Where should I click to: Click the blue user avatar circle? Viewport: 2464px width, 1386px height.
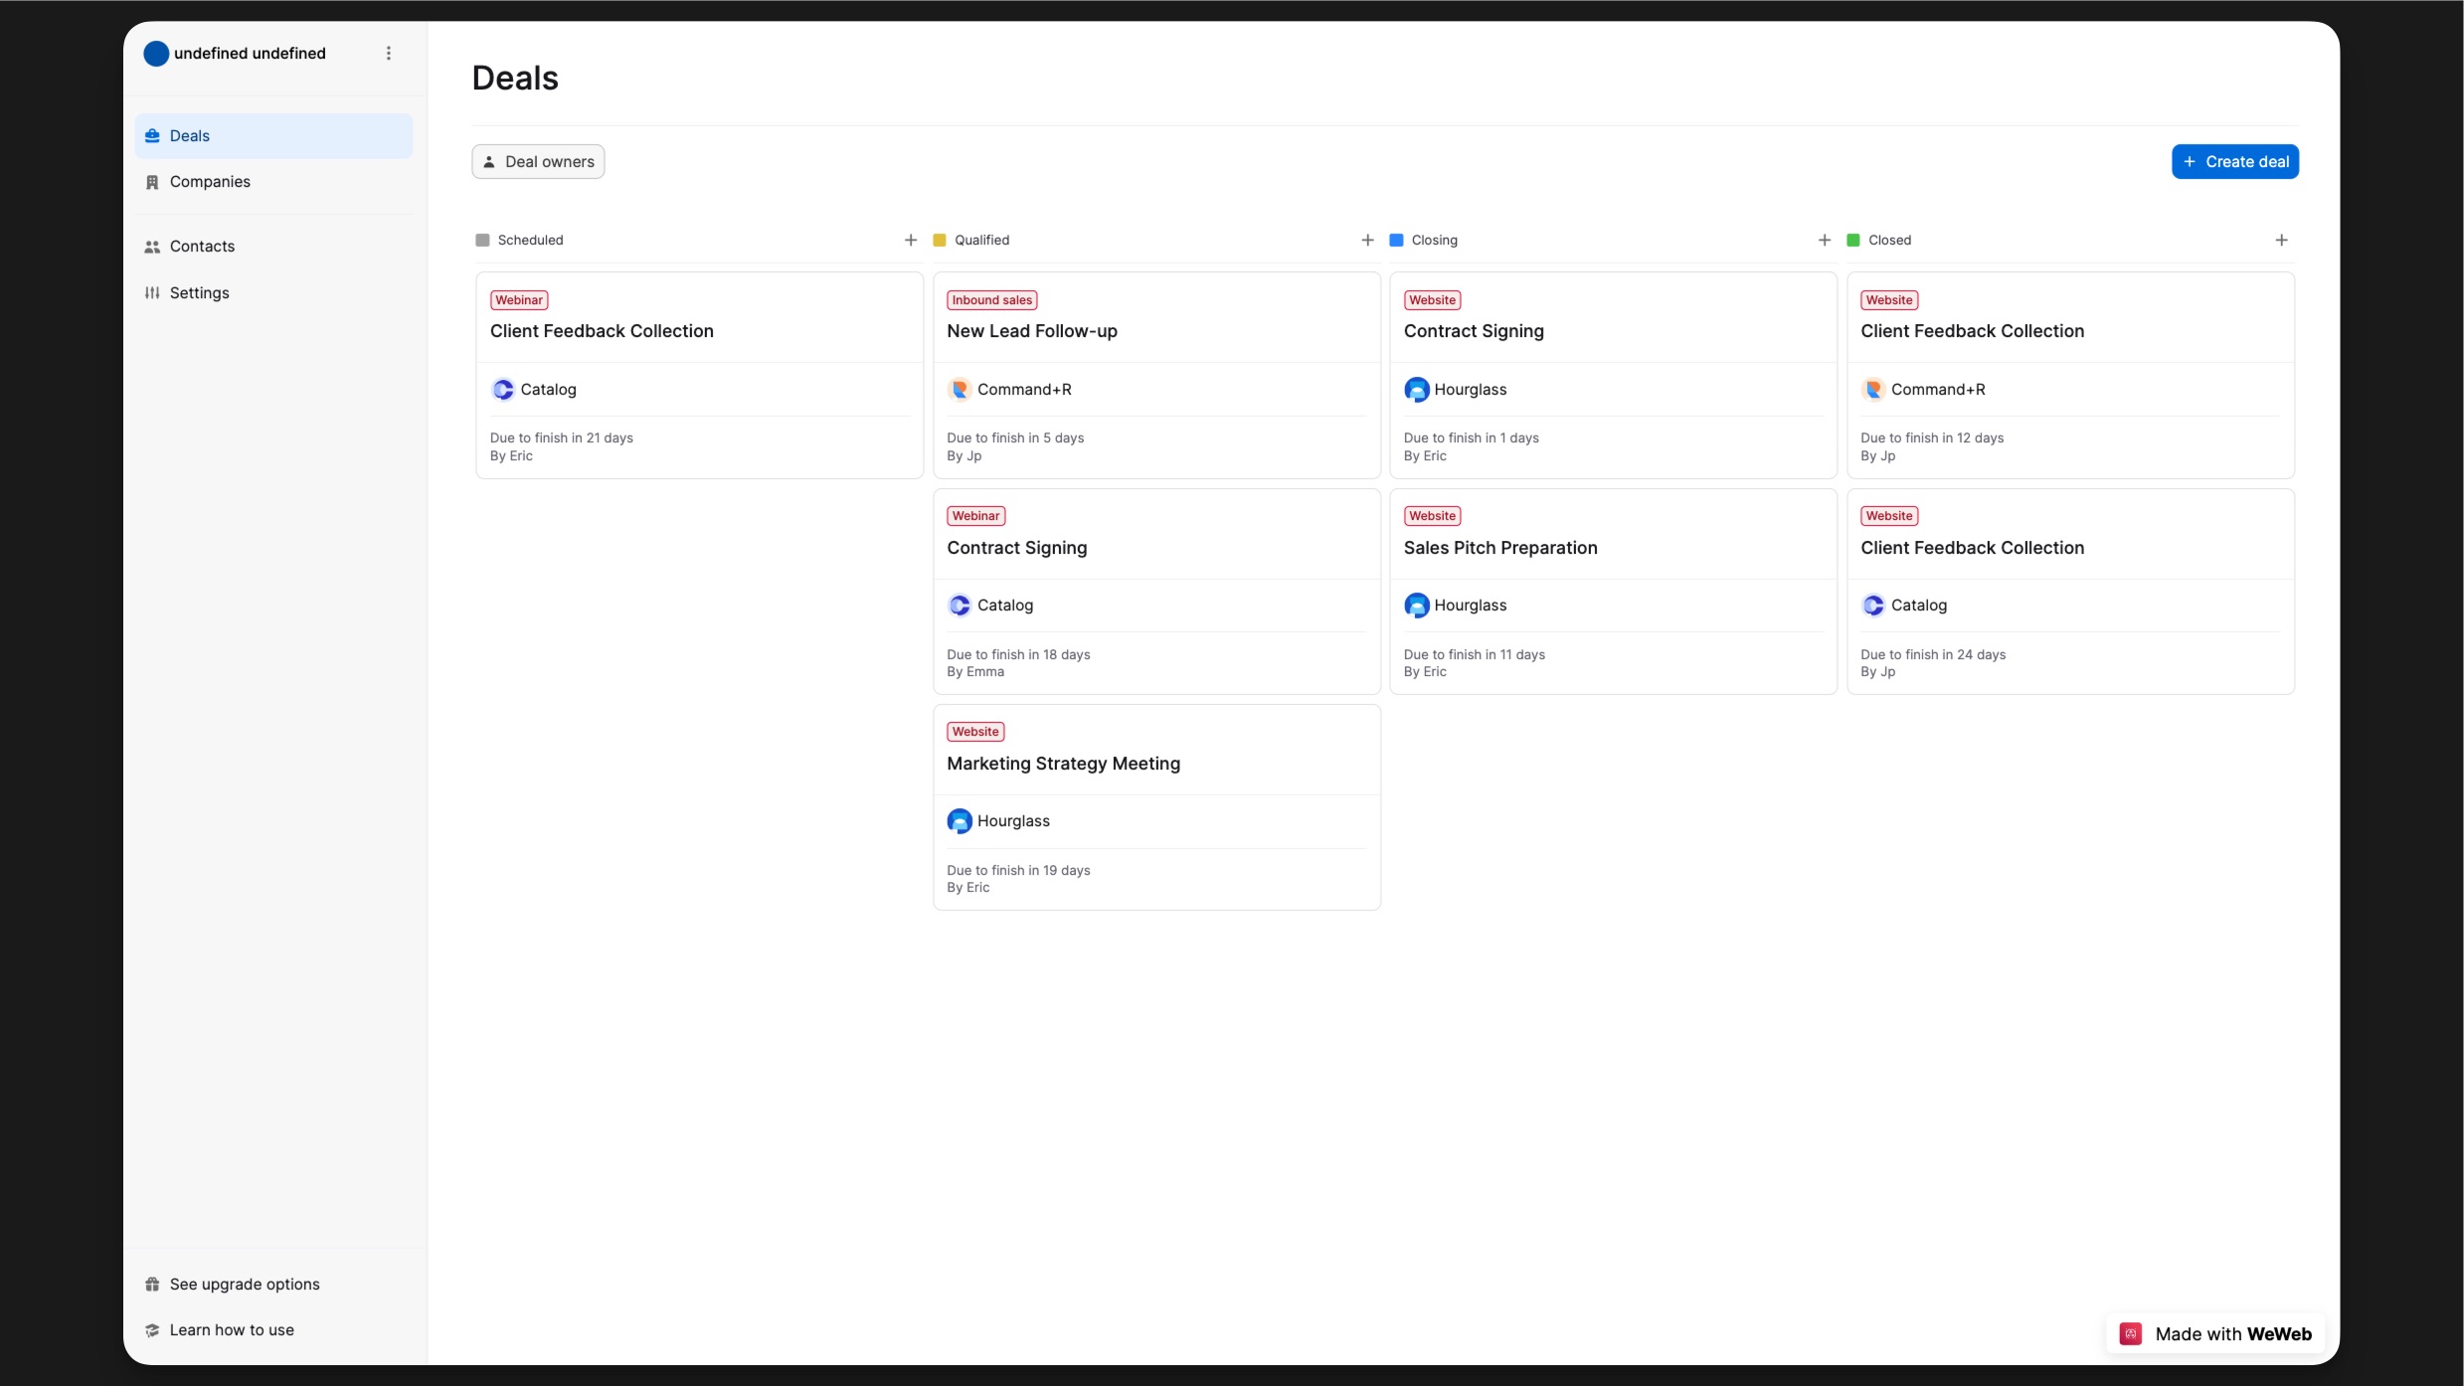[156, 54]
